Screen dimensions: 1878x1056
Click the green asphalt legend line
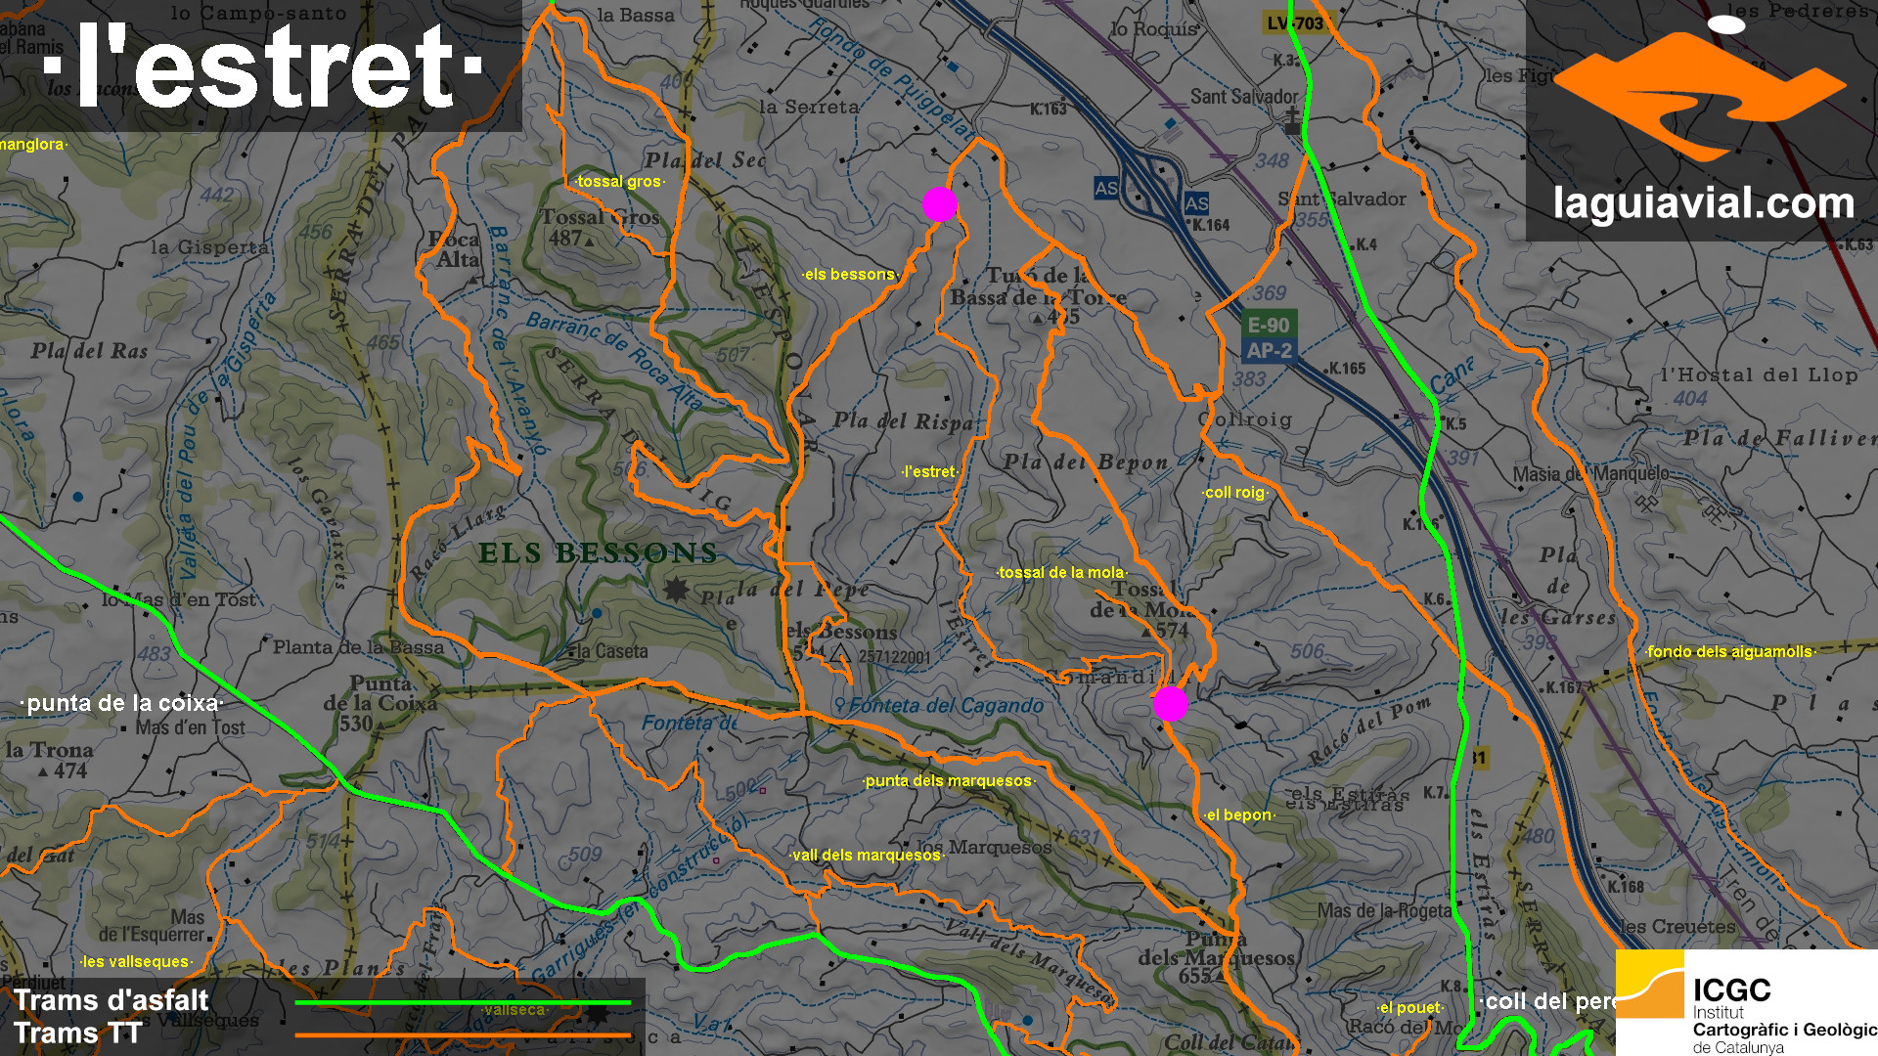[x=463, y=1001]
